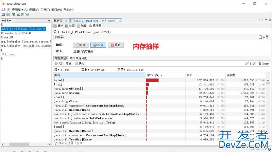Image resolution: width=272 pixels, height=152 pixels.
Task: Click the first save-style icon in main toolbar
Action: click(x=3, y=15)
